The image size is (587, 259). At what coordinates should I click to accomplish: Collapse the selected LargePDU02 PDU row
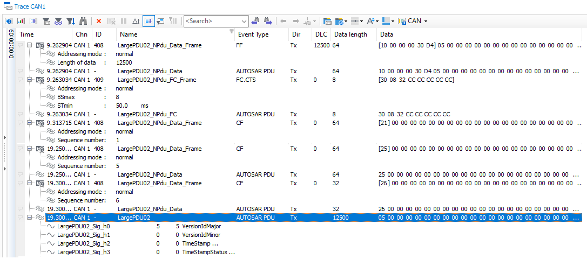point(30,217)
